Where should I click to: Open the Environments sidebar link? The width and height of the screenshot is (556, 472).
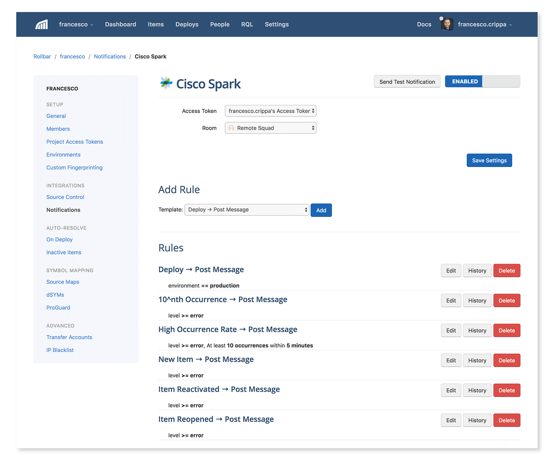(63, 155)
